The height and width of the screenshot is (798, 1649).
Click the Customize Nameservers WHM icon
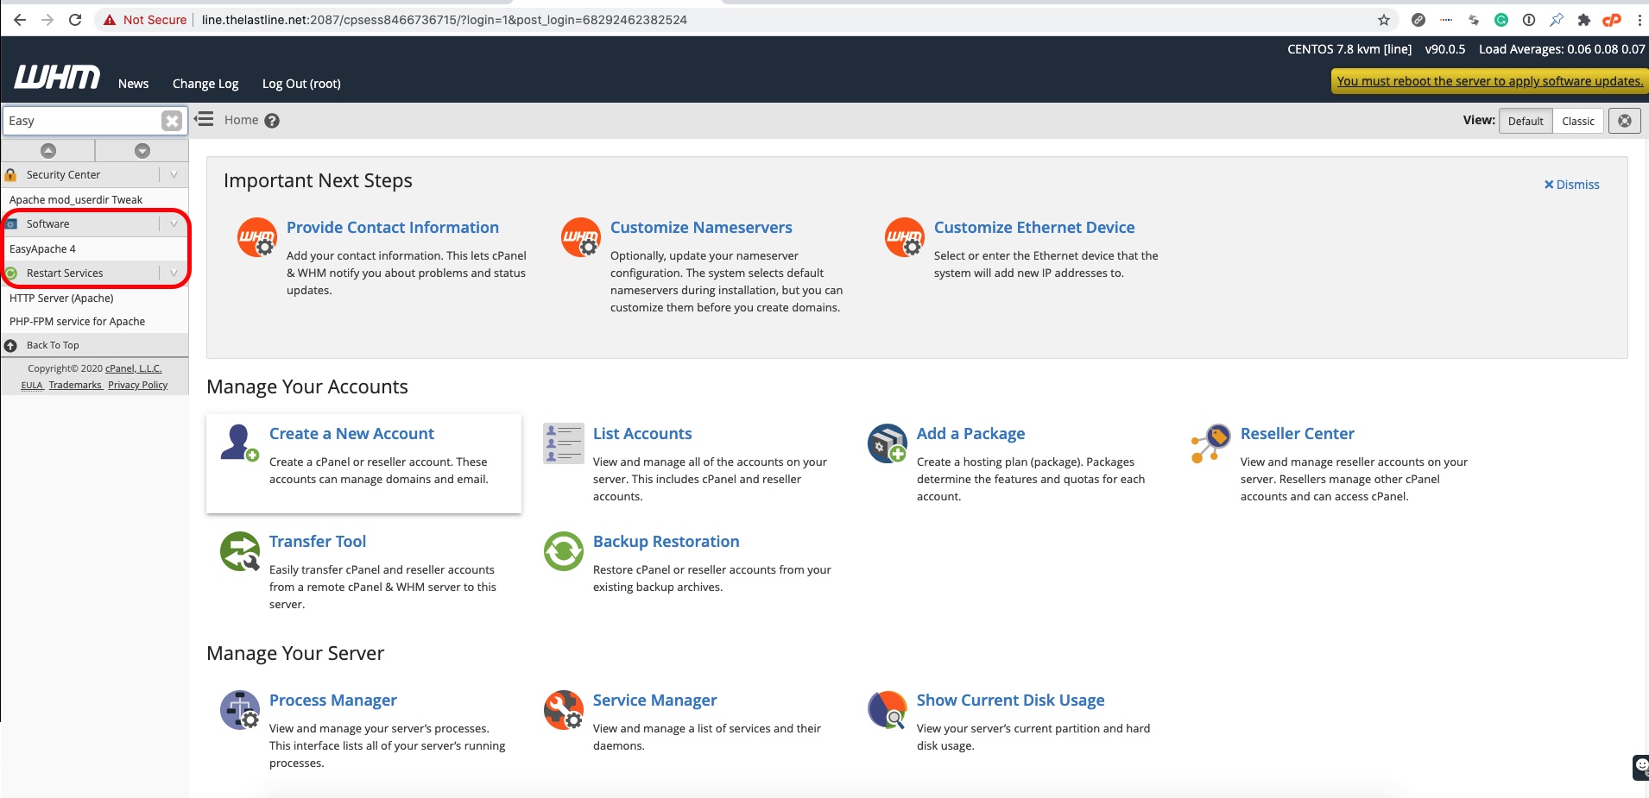pos(580,237)
